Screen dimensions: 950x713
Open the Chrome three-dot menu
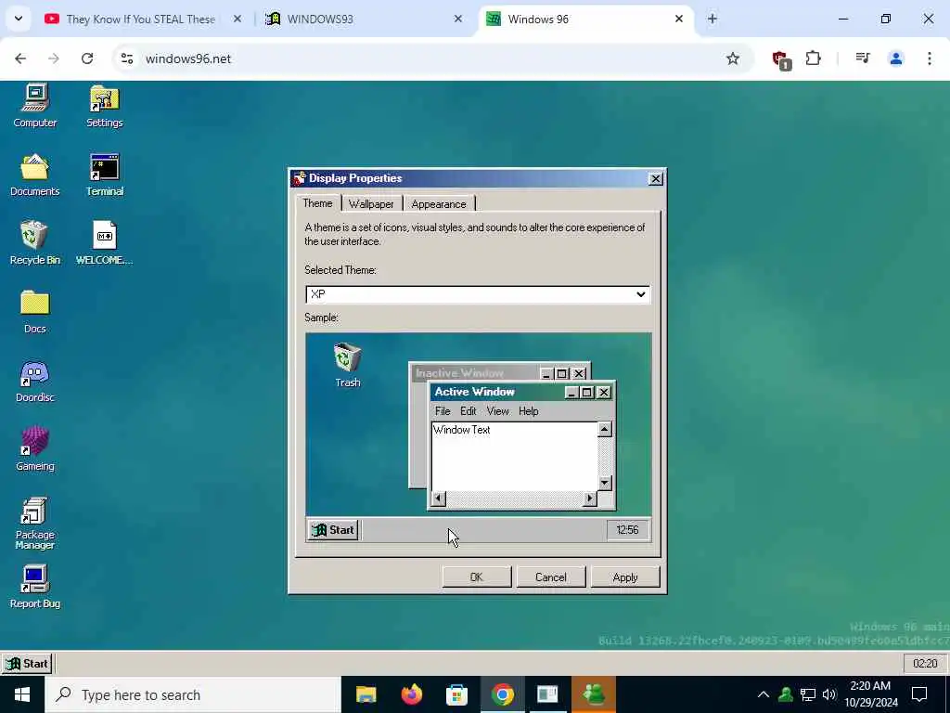(929, 58)
